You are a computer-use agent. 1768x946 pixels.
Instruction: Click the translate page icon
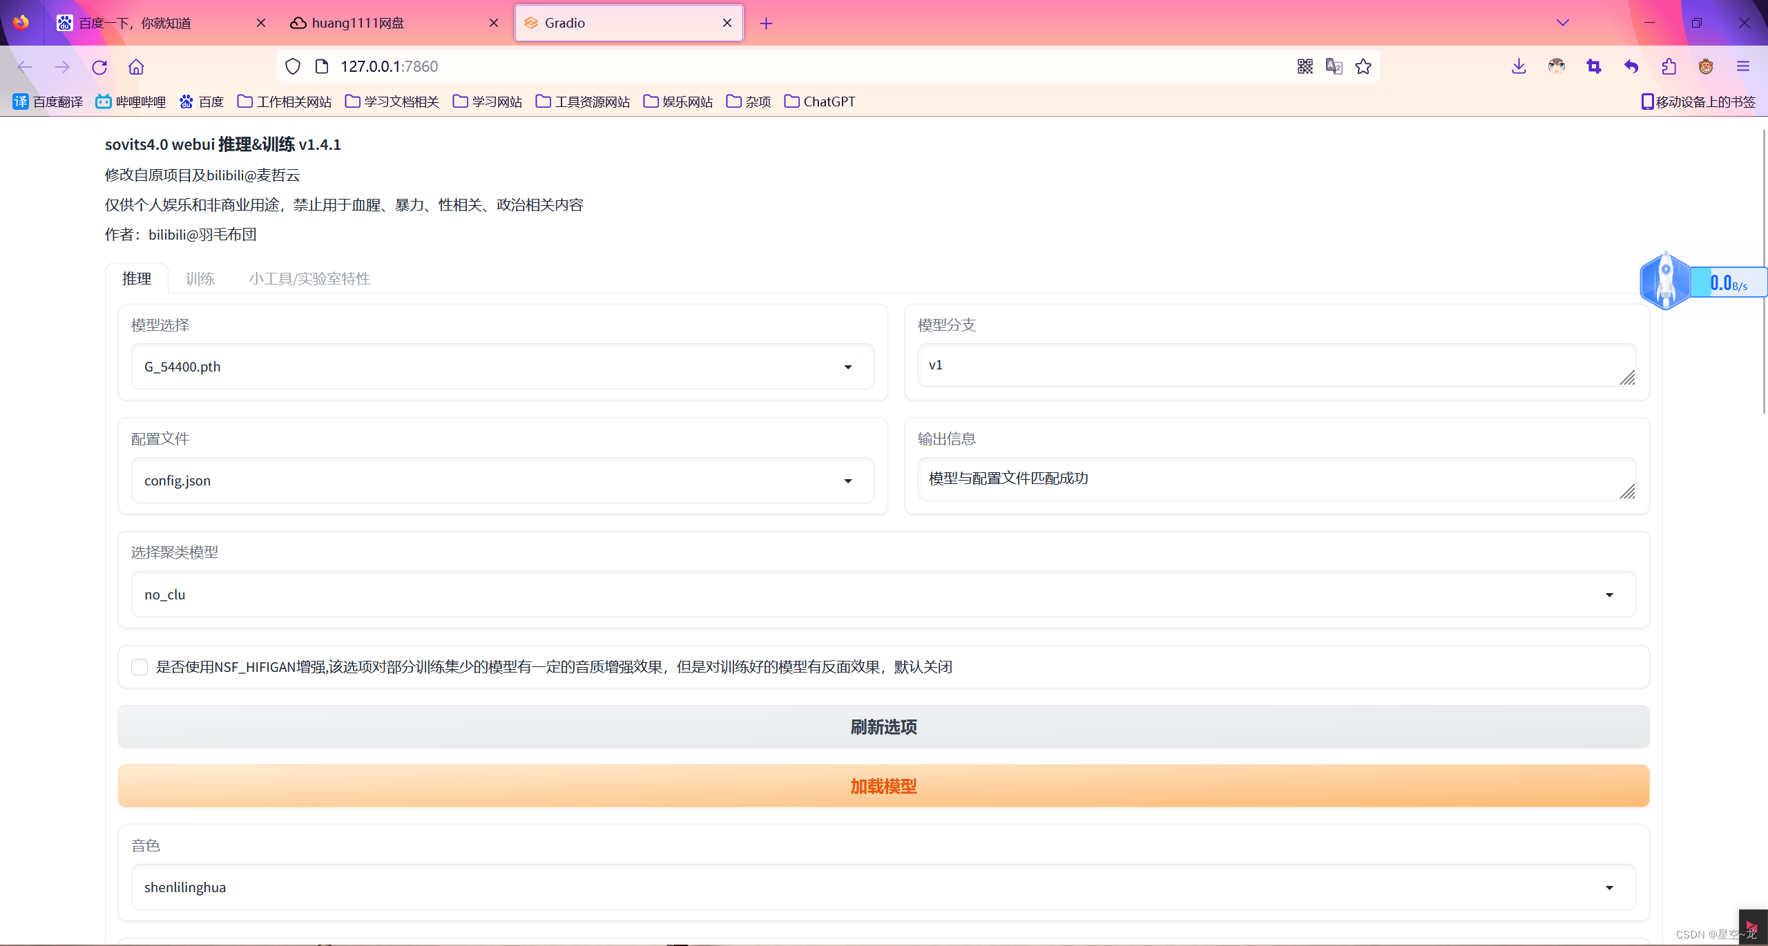pos(1334,66)
